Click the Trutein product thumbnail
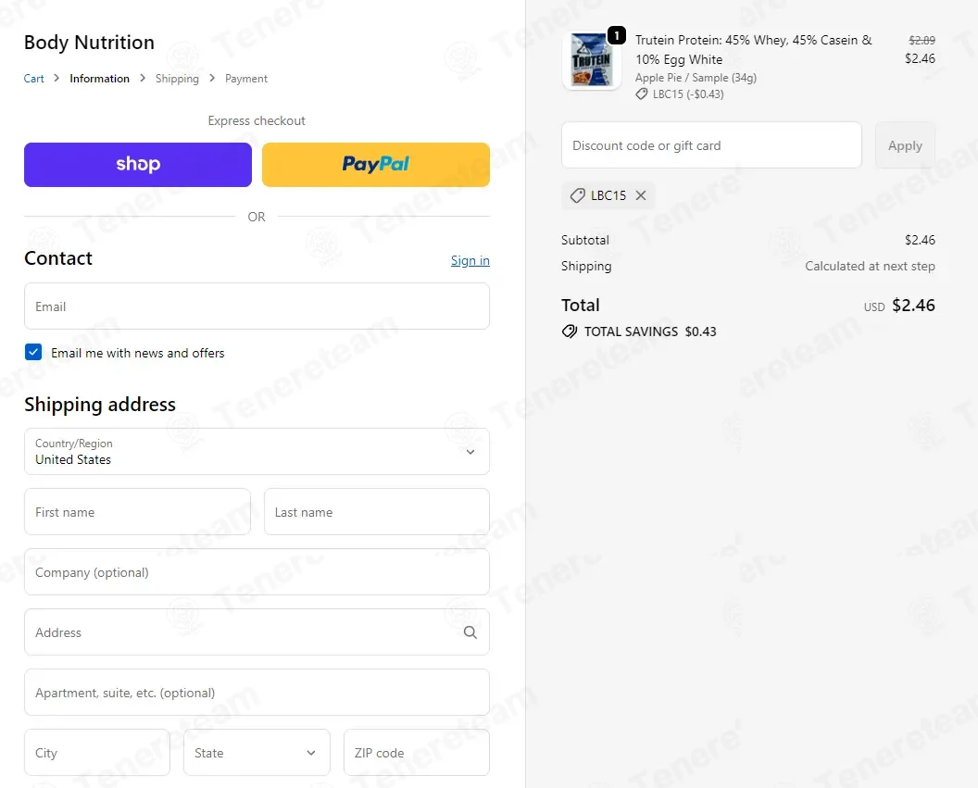Image resolution: width=978 pixels, height=788 pixels. 591,61
